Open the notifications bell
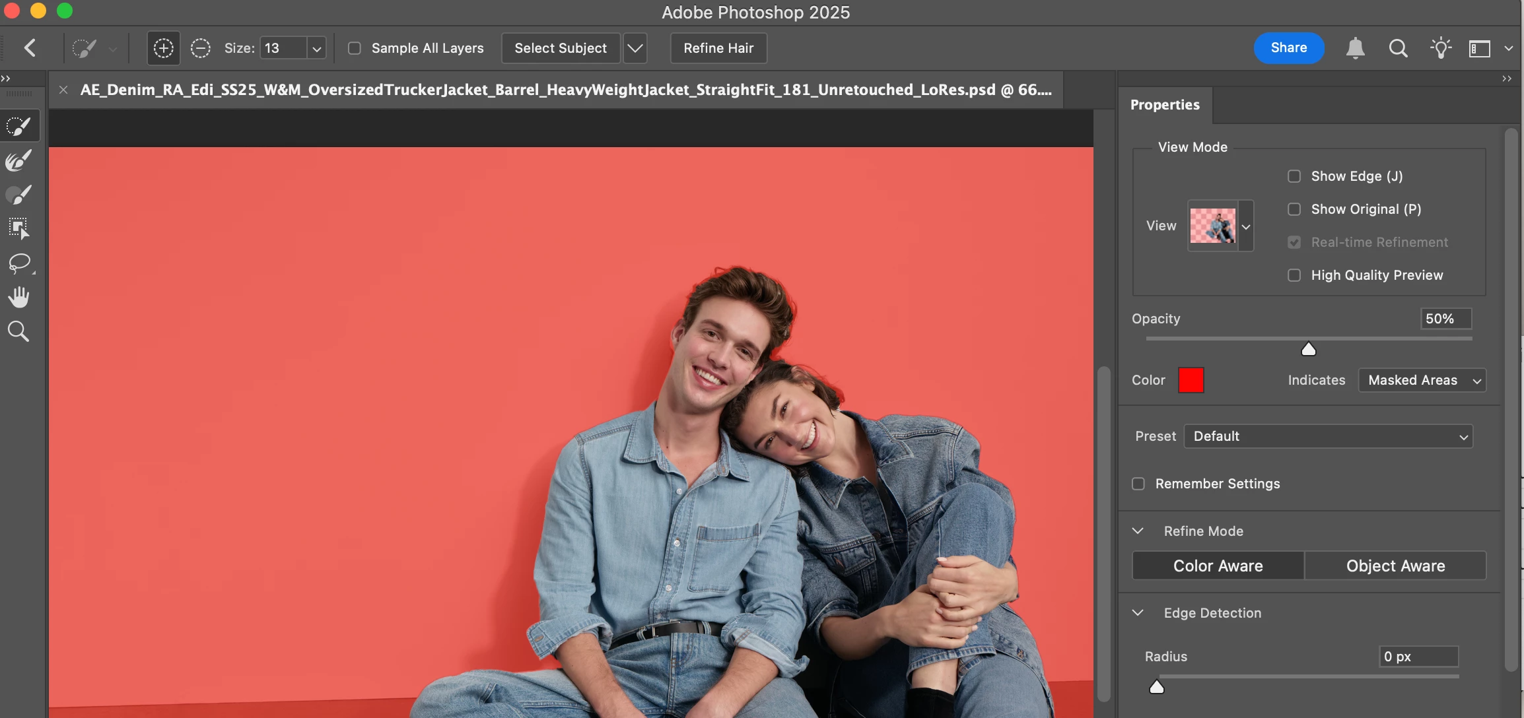Image resolution: width=1524 pixels, height=718 pixels. (x=1355, y=48)
